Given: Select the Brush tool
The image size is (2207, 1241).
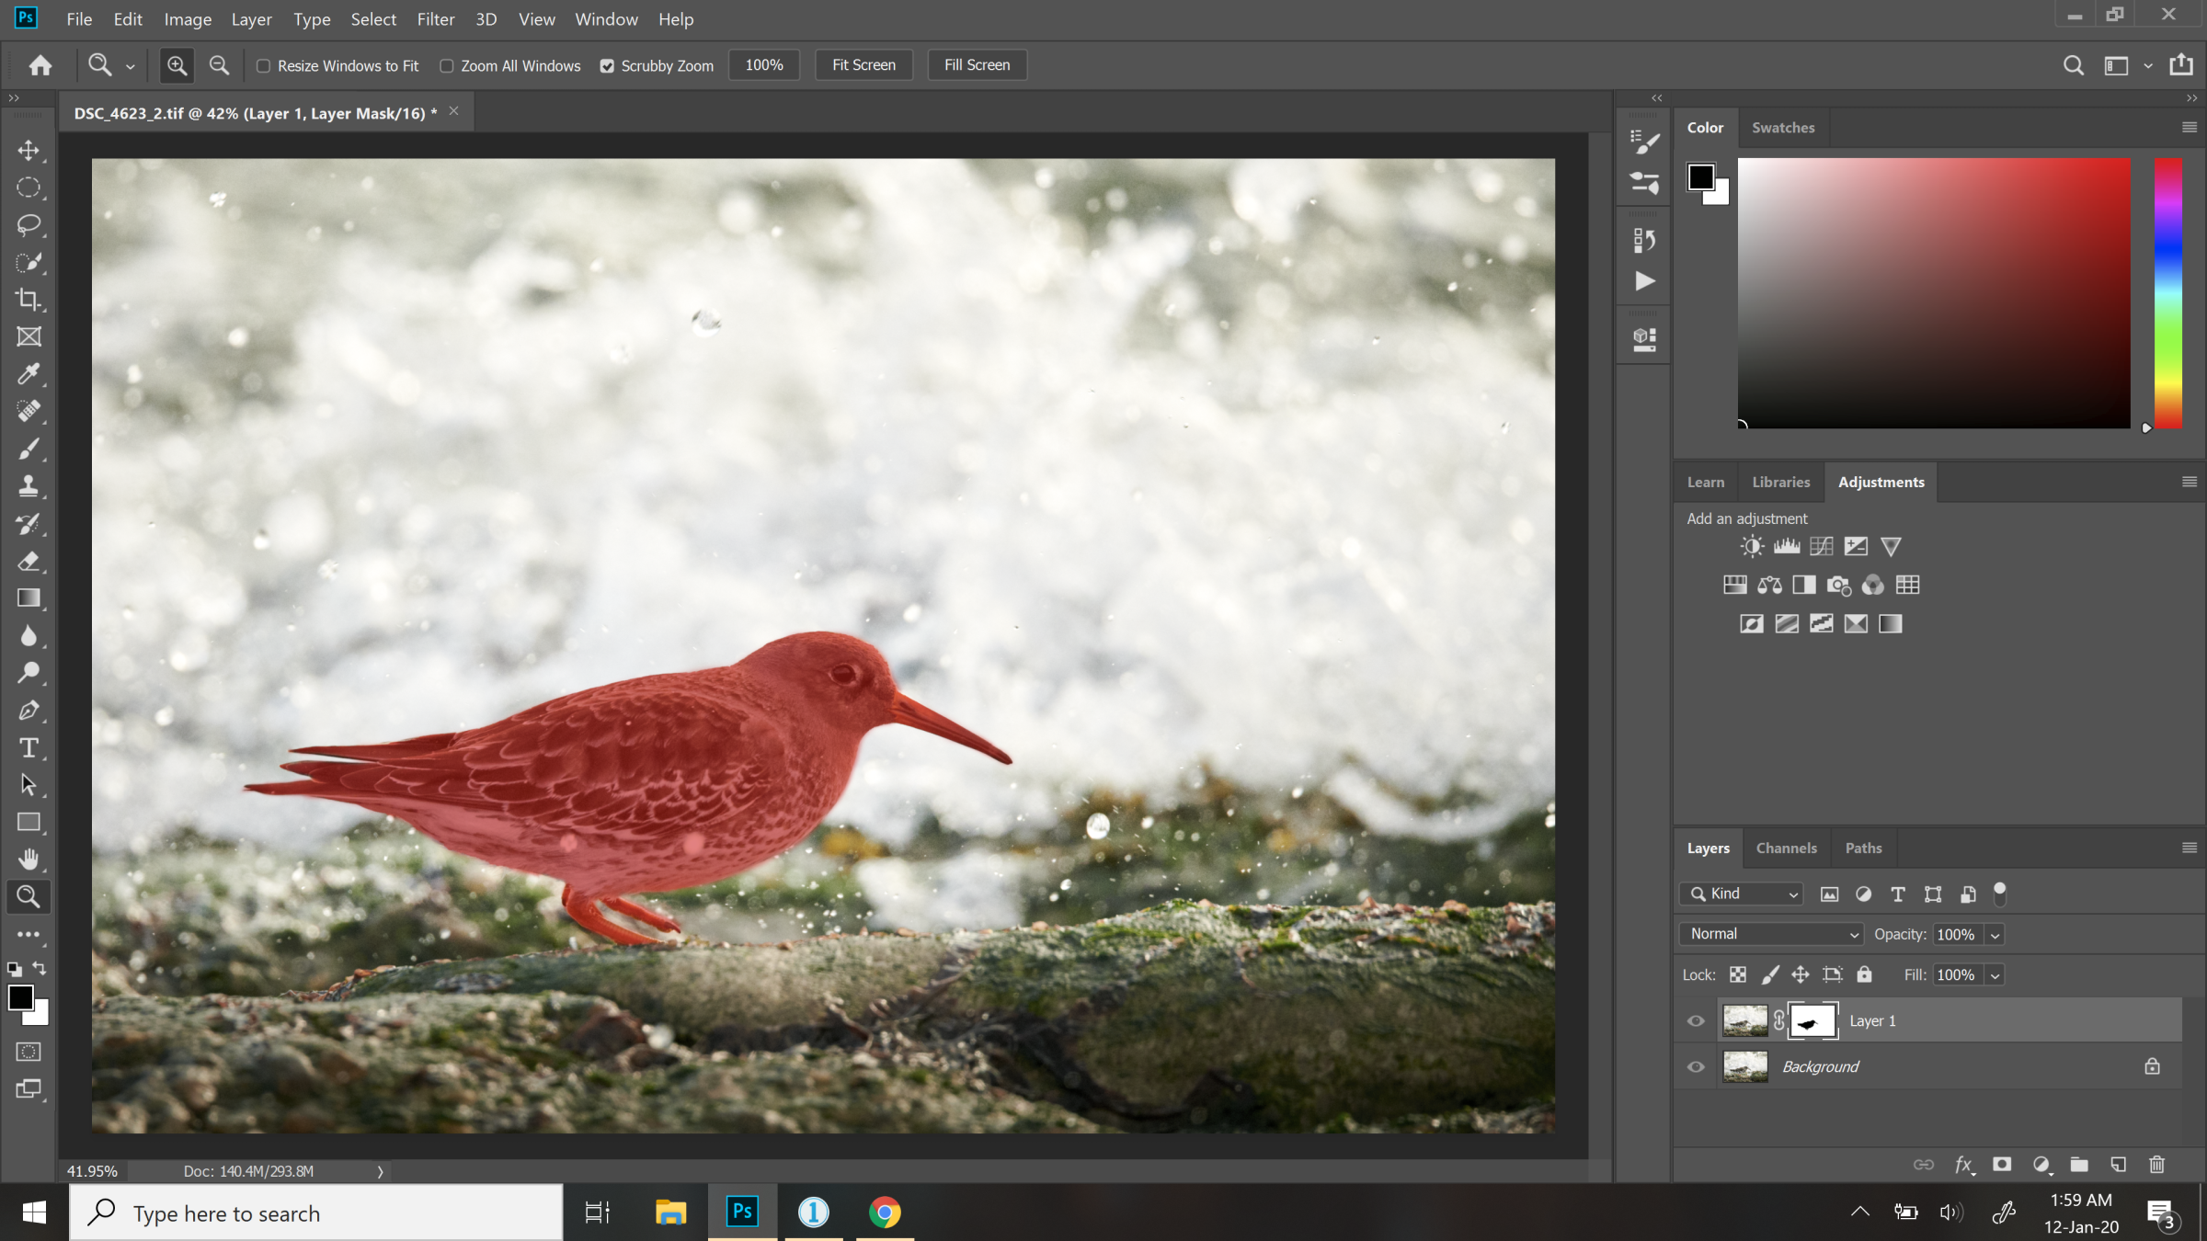Looking at the screenshot, I should [x=29, y=449].
